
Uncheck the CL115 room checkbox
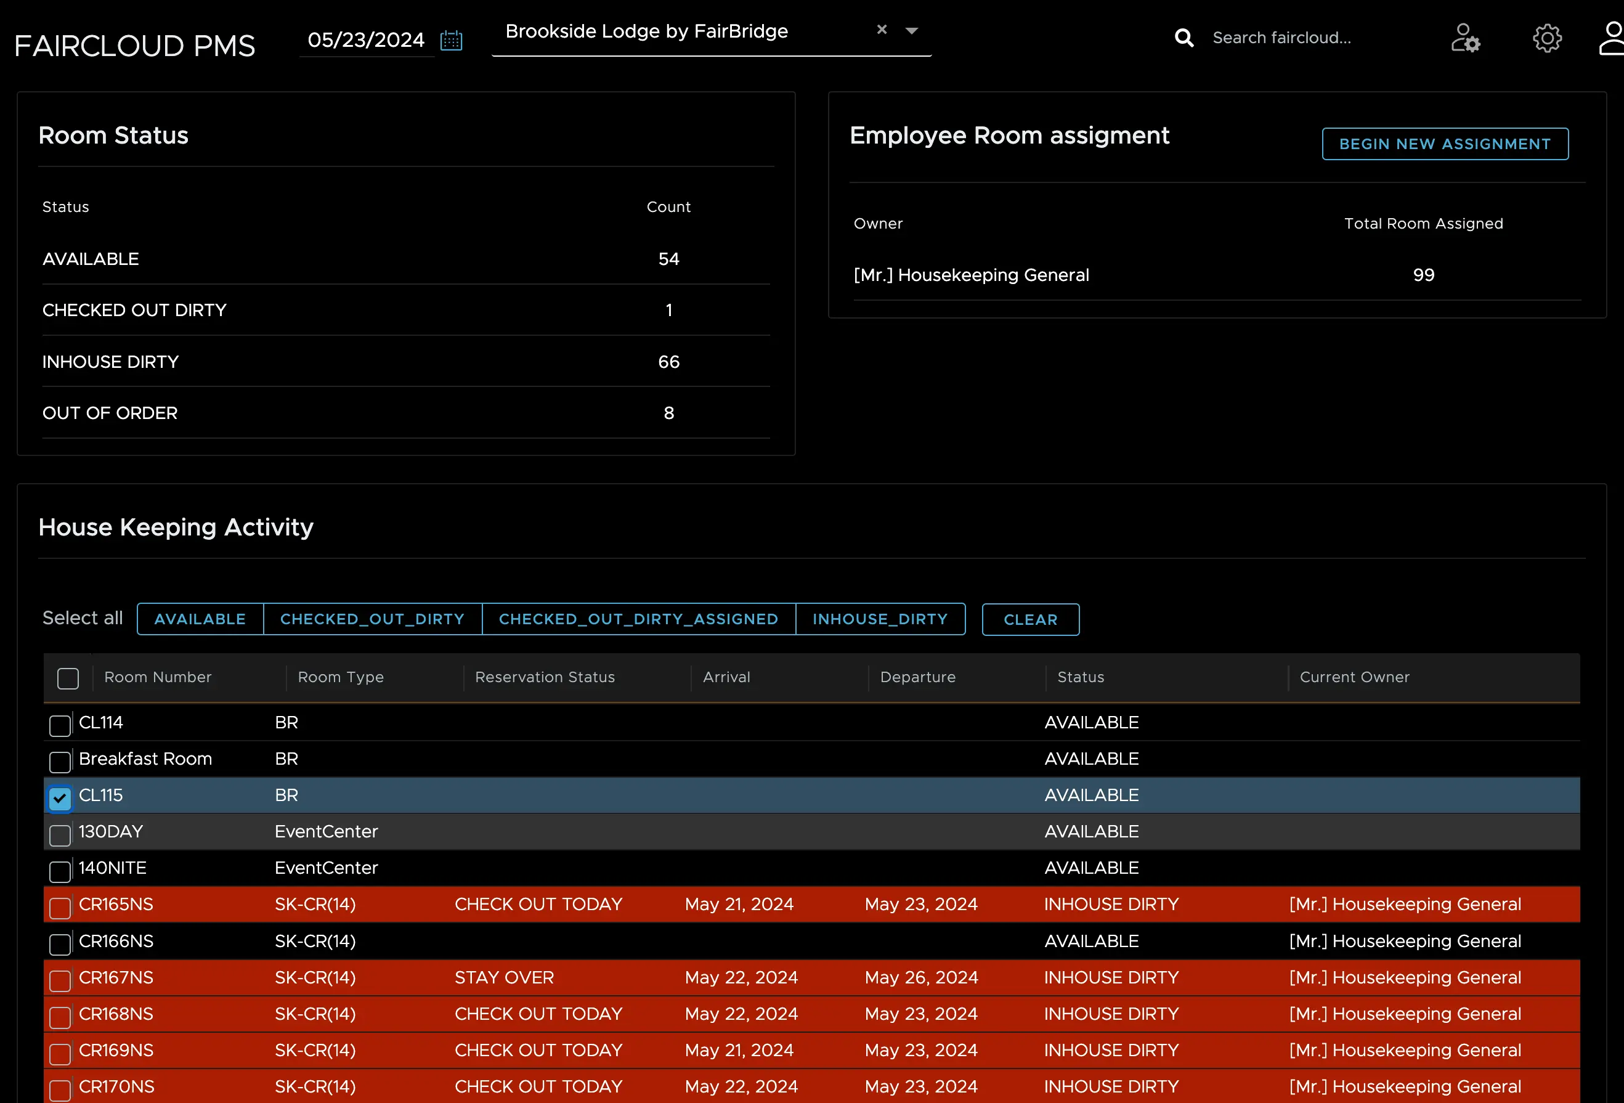pyautogui.click(x=60, y=797)
